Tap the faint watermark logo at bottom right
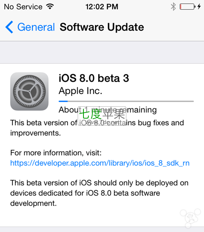This screenshot has width=204, height=232. pos(190,218)
